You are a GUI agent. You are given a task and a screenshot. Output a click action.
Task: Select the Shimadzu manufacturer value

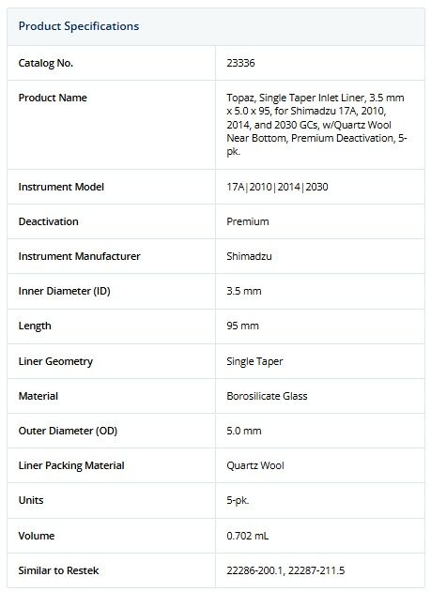(x=249, y=256)
